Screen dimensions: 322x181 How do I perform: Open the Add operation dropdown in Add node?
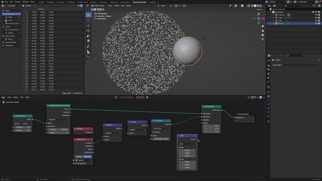[x=187, y=144]
